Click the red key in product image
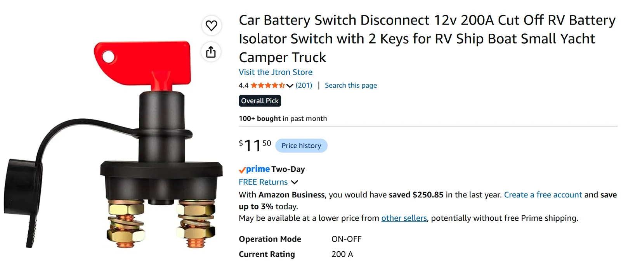The width and height of the screenshot is (621, 261). click(x=142, y=64)
